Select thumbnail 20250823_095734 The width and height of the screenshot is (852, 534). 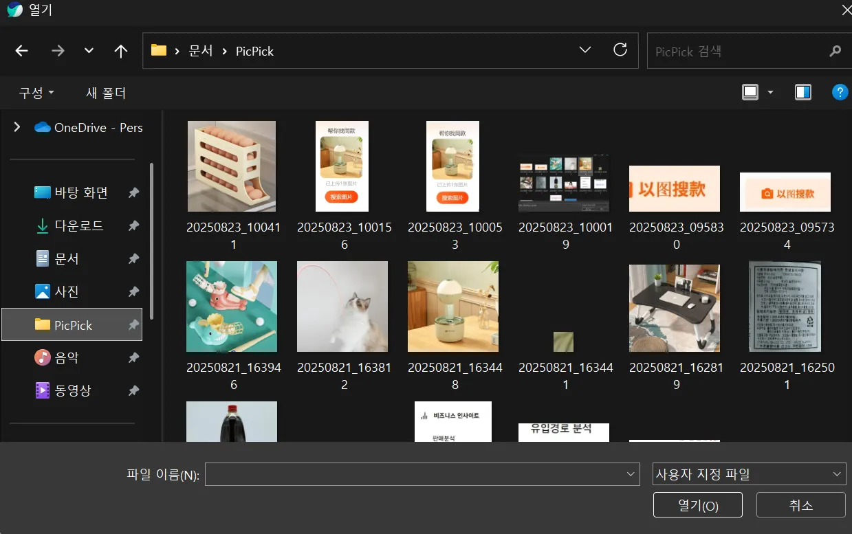click(x=785, y=192)
